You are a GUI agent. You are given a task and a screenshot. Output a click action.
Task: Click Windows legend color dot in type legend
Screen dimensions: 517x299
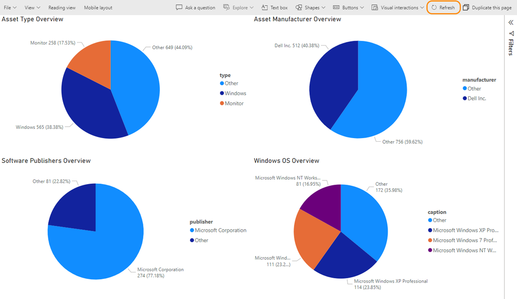222,94
